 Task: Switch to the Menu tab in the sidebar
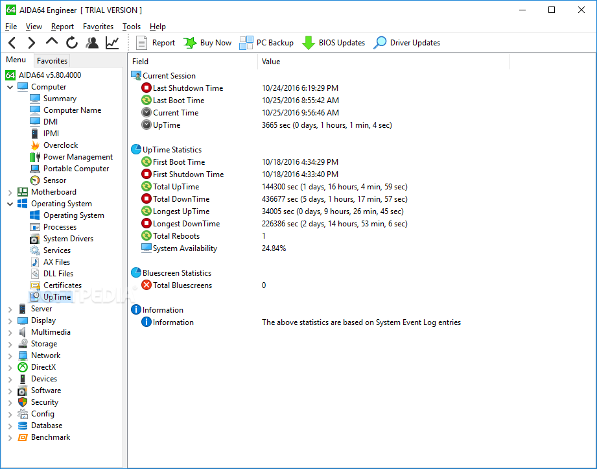pos(16,60)
